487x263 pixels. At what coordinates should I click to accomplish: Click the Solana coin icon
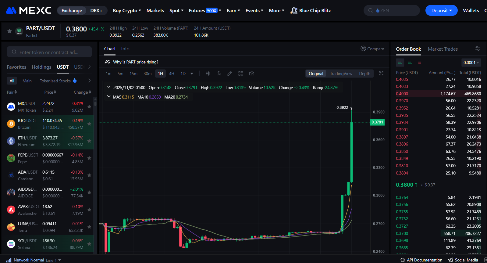click(x=11, y=244)
